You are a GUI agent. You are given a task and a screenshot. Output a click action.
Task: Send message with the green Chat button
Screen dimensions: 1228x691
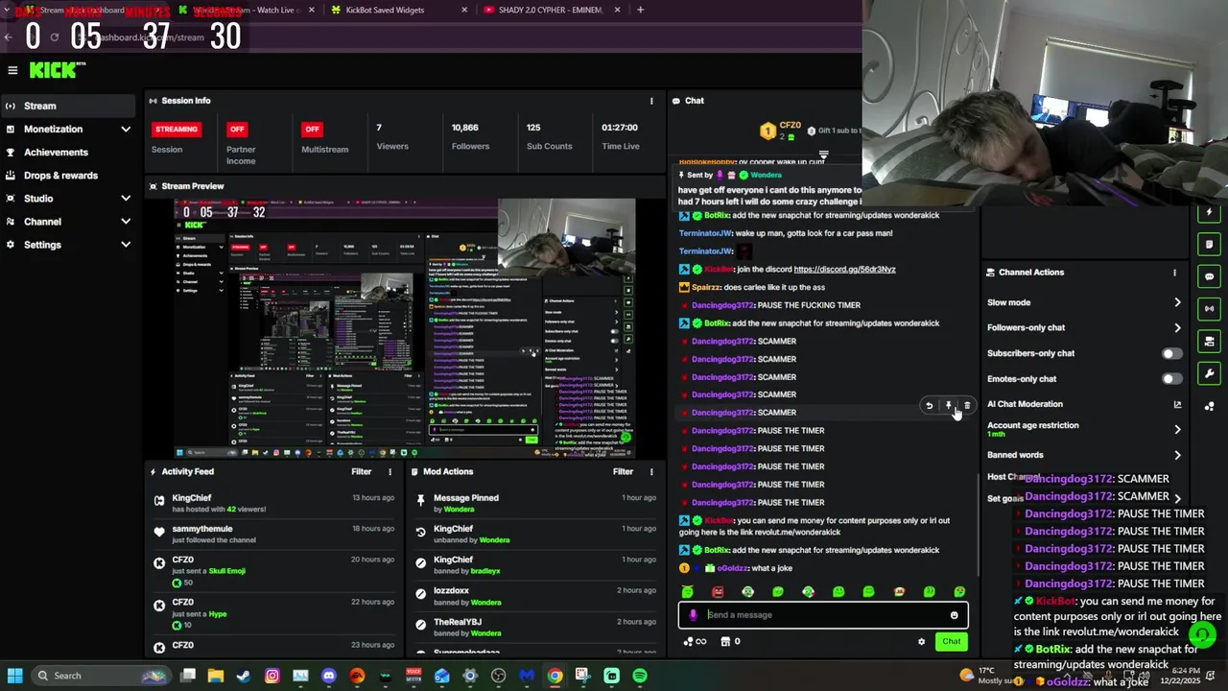pyautogui.click(x=951, y=641)
